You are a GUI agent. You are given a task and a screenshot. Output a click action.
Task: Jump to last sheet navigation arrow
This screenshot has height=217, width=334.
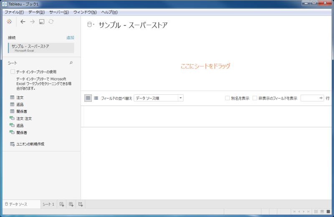point(308,212)
